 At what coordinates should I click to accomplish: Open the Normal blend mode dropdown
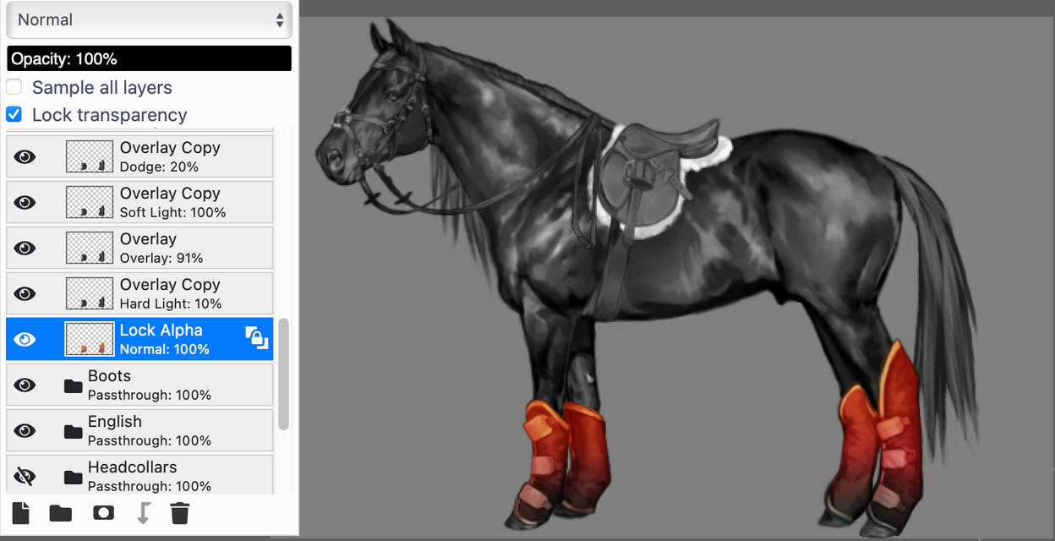[149, 19]
